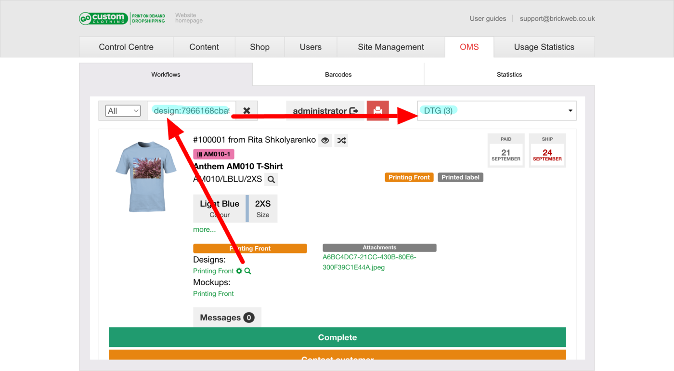Toggle the eye icon for order #100001
This screenshot has height=371, width=674.
(x=325, y=140)
